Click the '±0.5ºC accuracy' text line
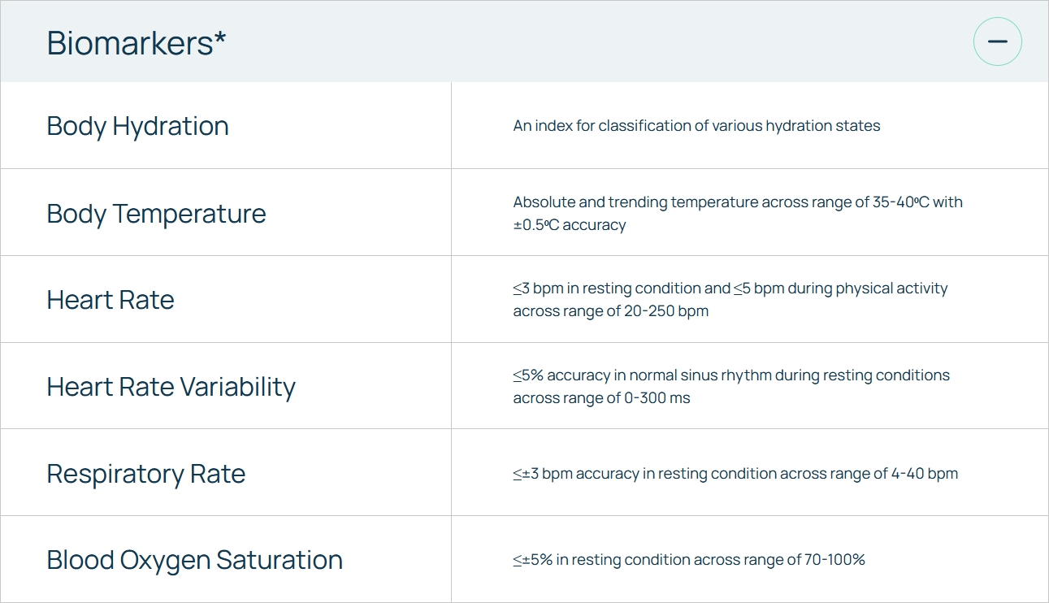Viewport: 1049px width, 603px height. 570,225
